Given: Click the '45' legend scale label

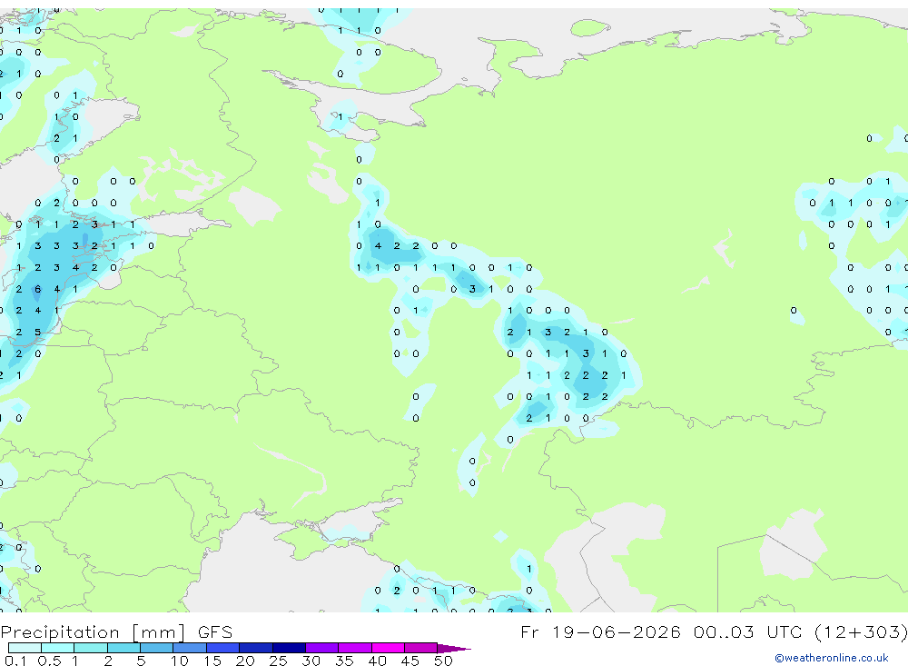Looking at the screenshot, I should [x=410, y=661].
